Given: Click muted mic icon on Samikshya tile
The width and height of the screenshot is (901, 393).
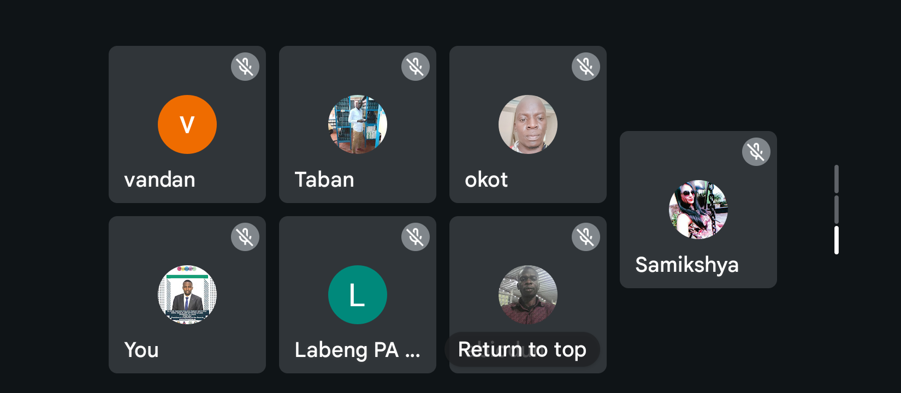Looking at the screenshot, I should (x=756, y=152).
